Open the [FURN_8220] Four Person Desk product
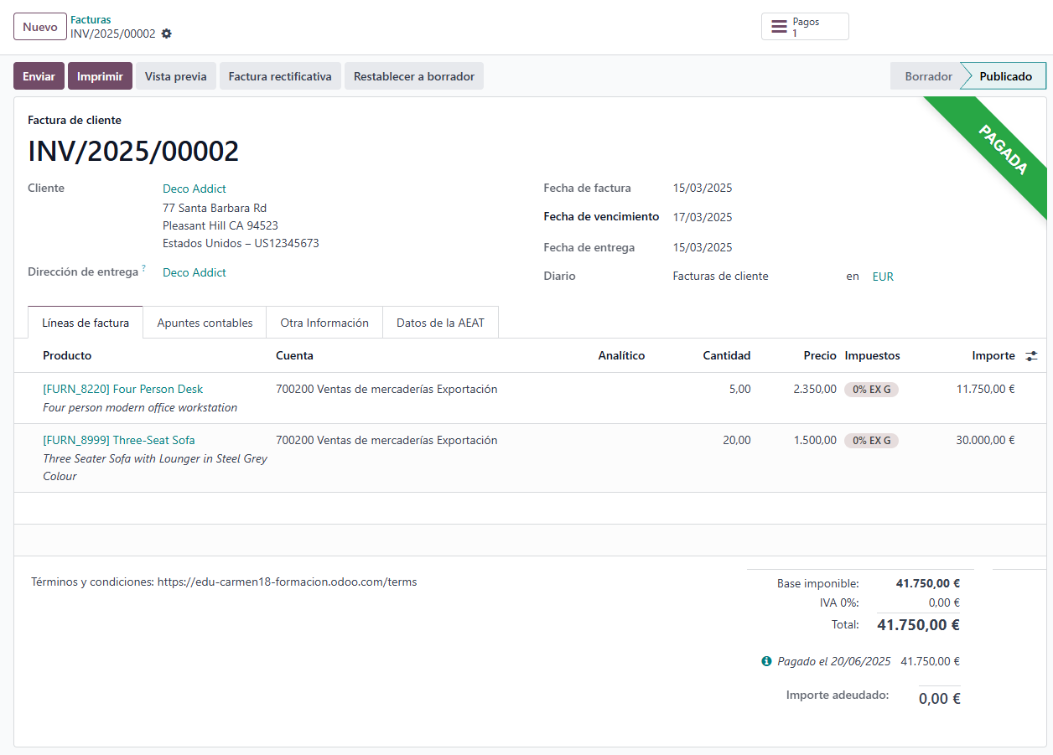The width and height of the screenshot is (1053, 755). tap(123, 389)
